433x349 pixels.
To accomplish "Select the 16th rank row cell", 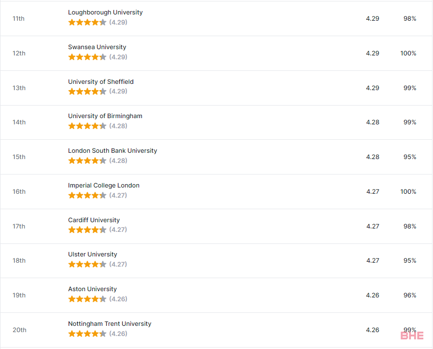I will [x=19, y=191].
